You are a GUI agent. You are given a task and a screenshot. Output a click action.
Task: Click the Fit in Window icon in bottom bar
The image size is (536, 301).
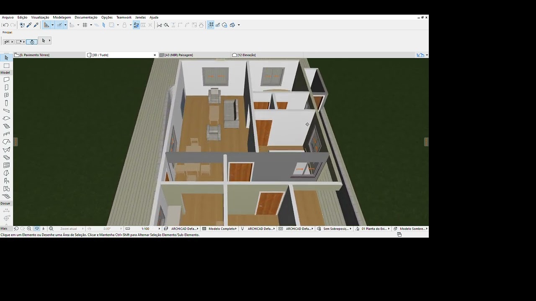coord(51,229)
